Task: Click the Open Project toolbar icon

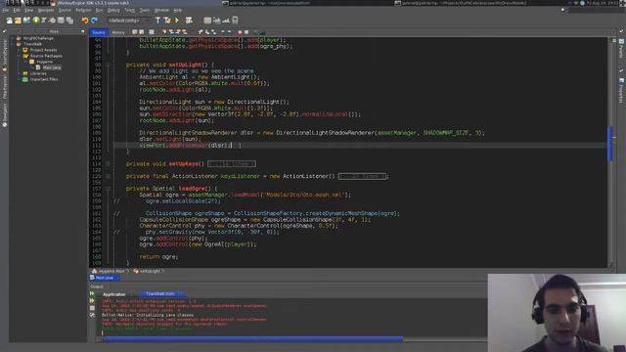Action: coord(26,21)
